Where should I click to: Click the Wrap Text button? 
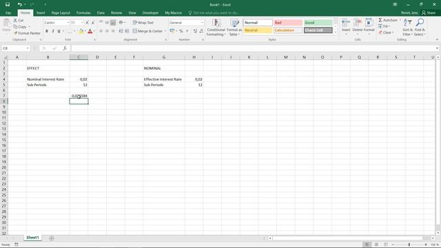point(143,23)
